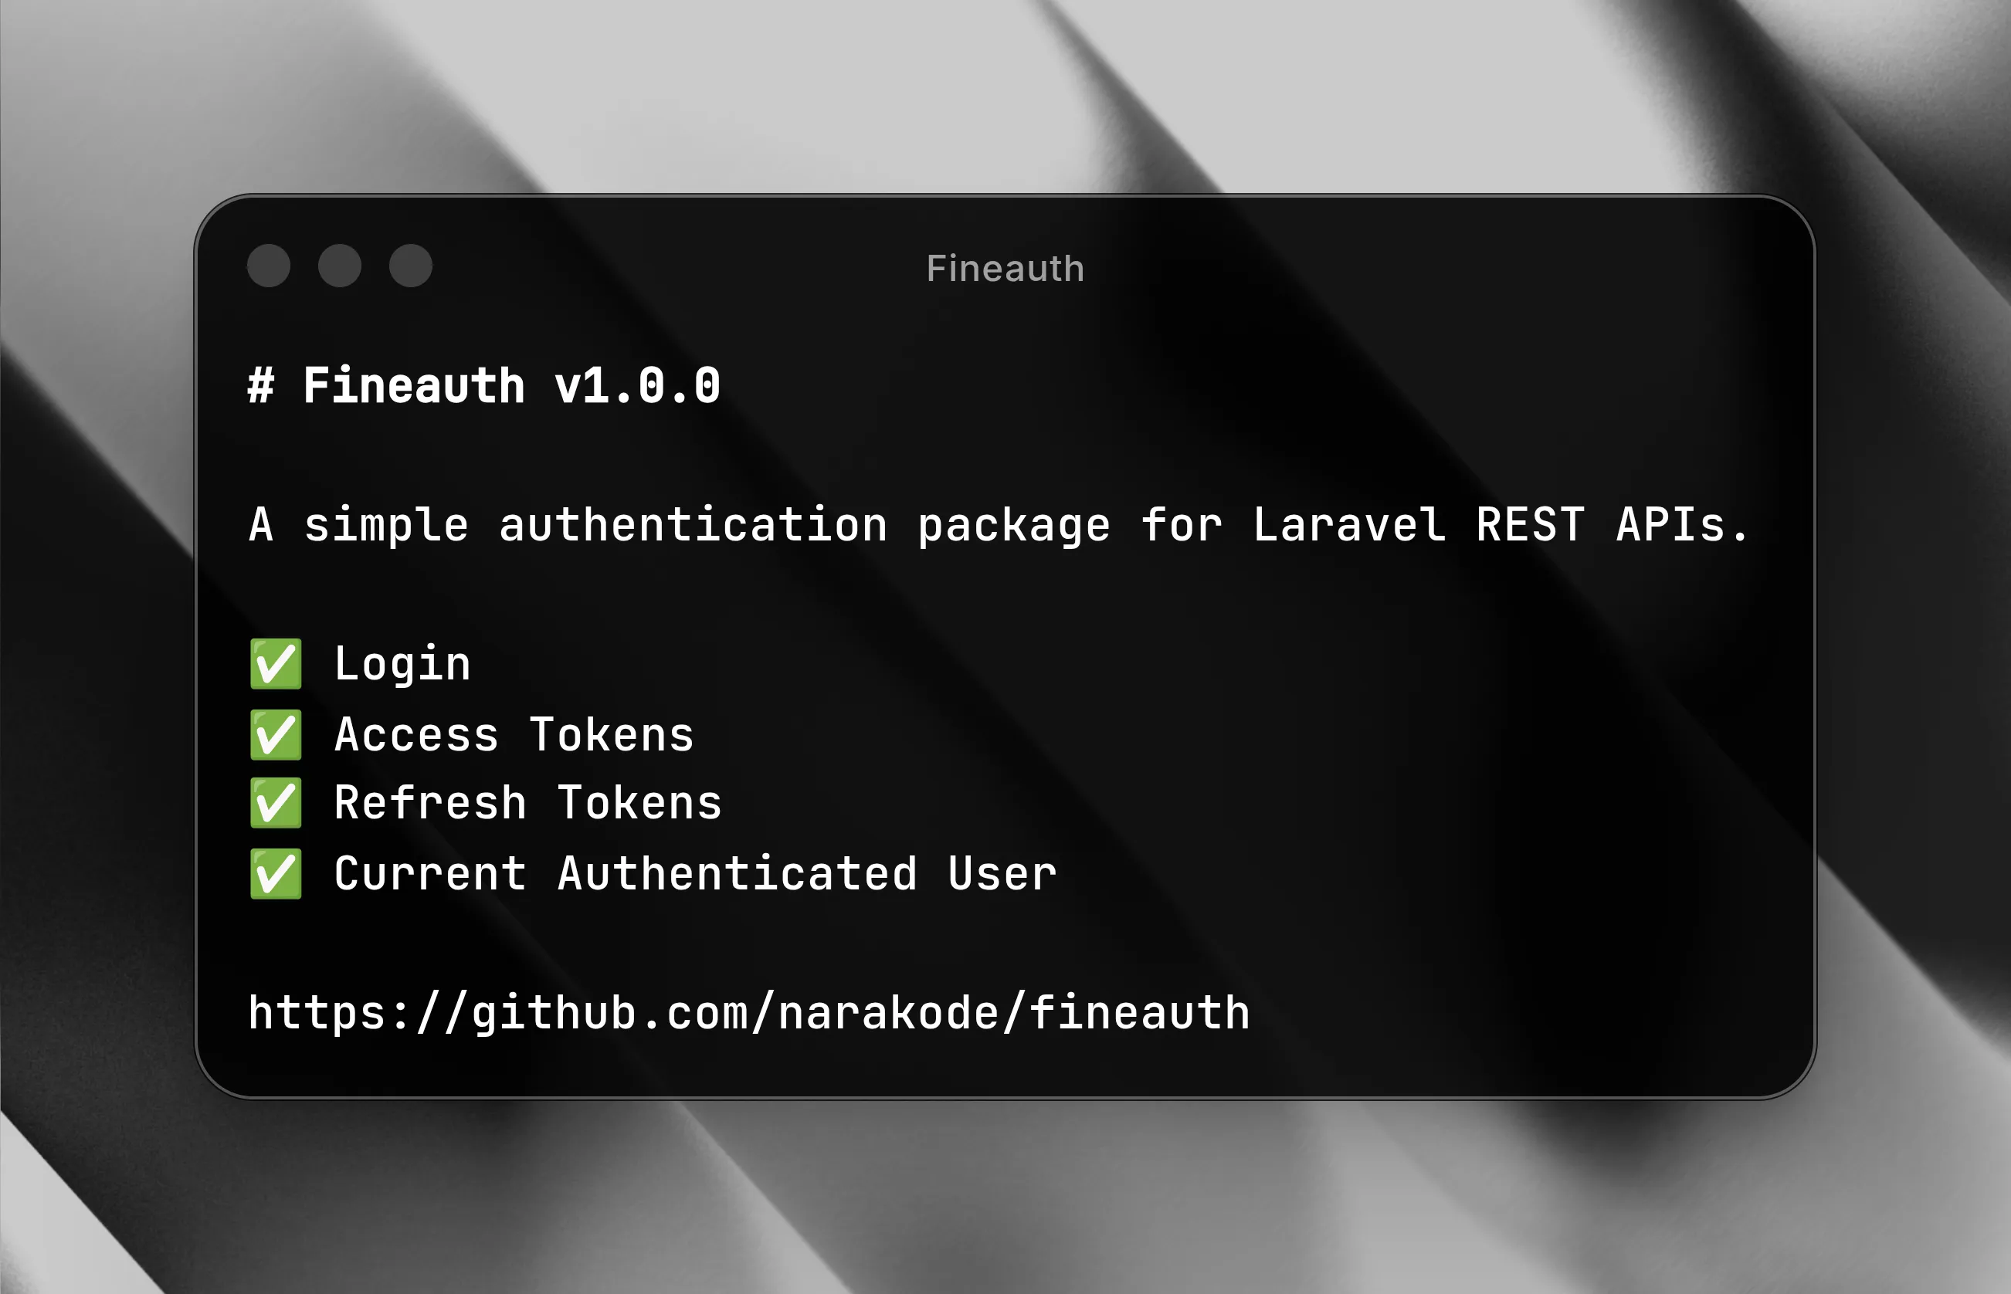Click the Access Tokens text
This screenshot has width=2011, height=1294.
coord(514,735)
